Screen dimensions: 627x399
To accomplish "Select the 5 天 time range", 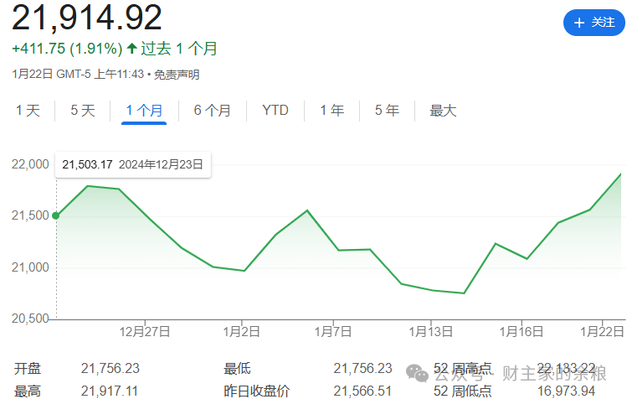I will click(83, 111).
